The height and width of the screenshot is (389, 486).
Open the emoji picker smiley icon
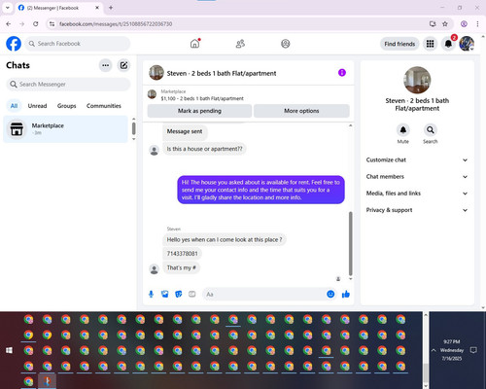330,294
